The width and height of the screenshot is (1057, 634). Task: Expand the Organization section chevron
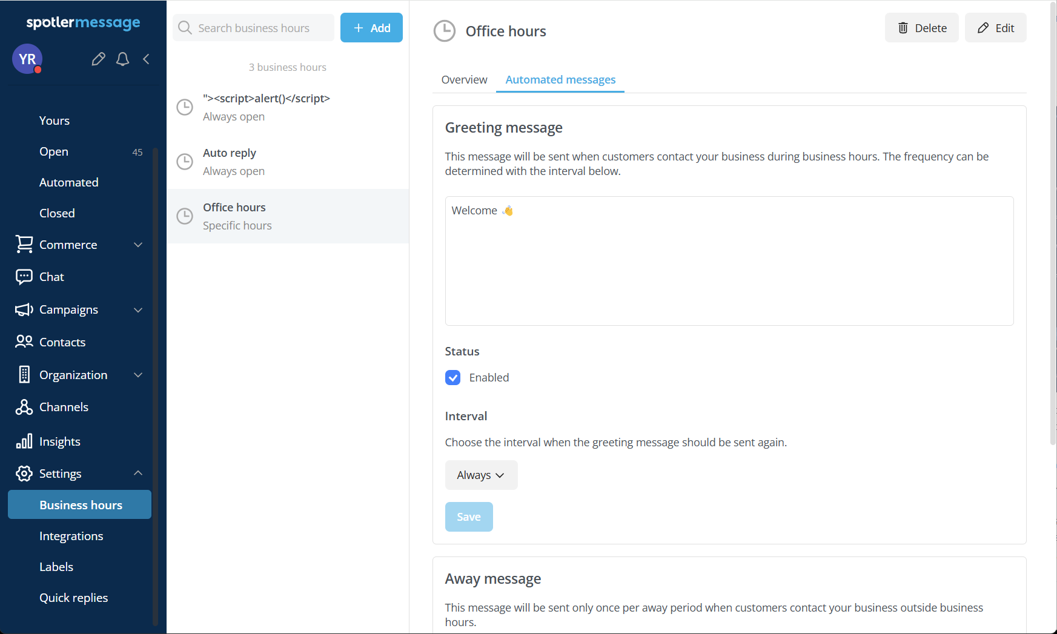[138, 375]
